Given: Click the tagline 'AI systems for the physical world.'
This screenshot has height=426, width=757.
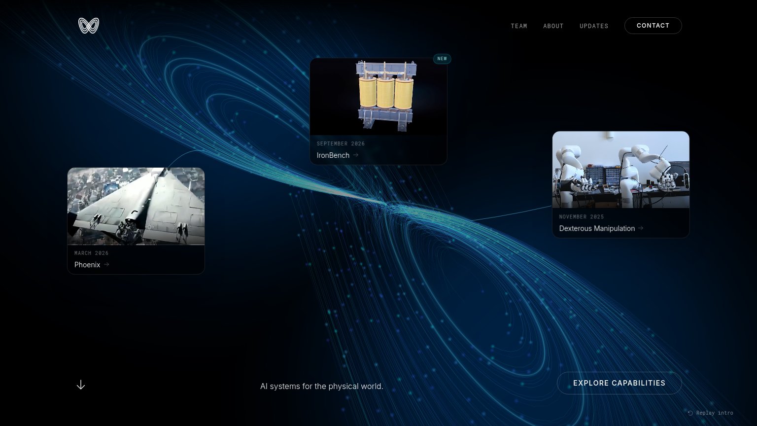Looking at the screenshot, I should click(322, 386).
